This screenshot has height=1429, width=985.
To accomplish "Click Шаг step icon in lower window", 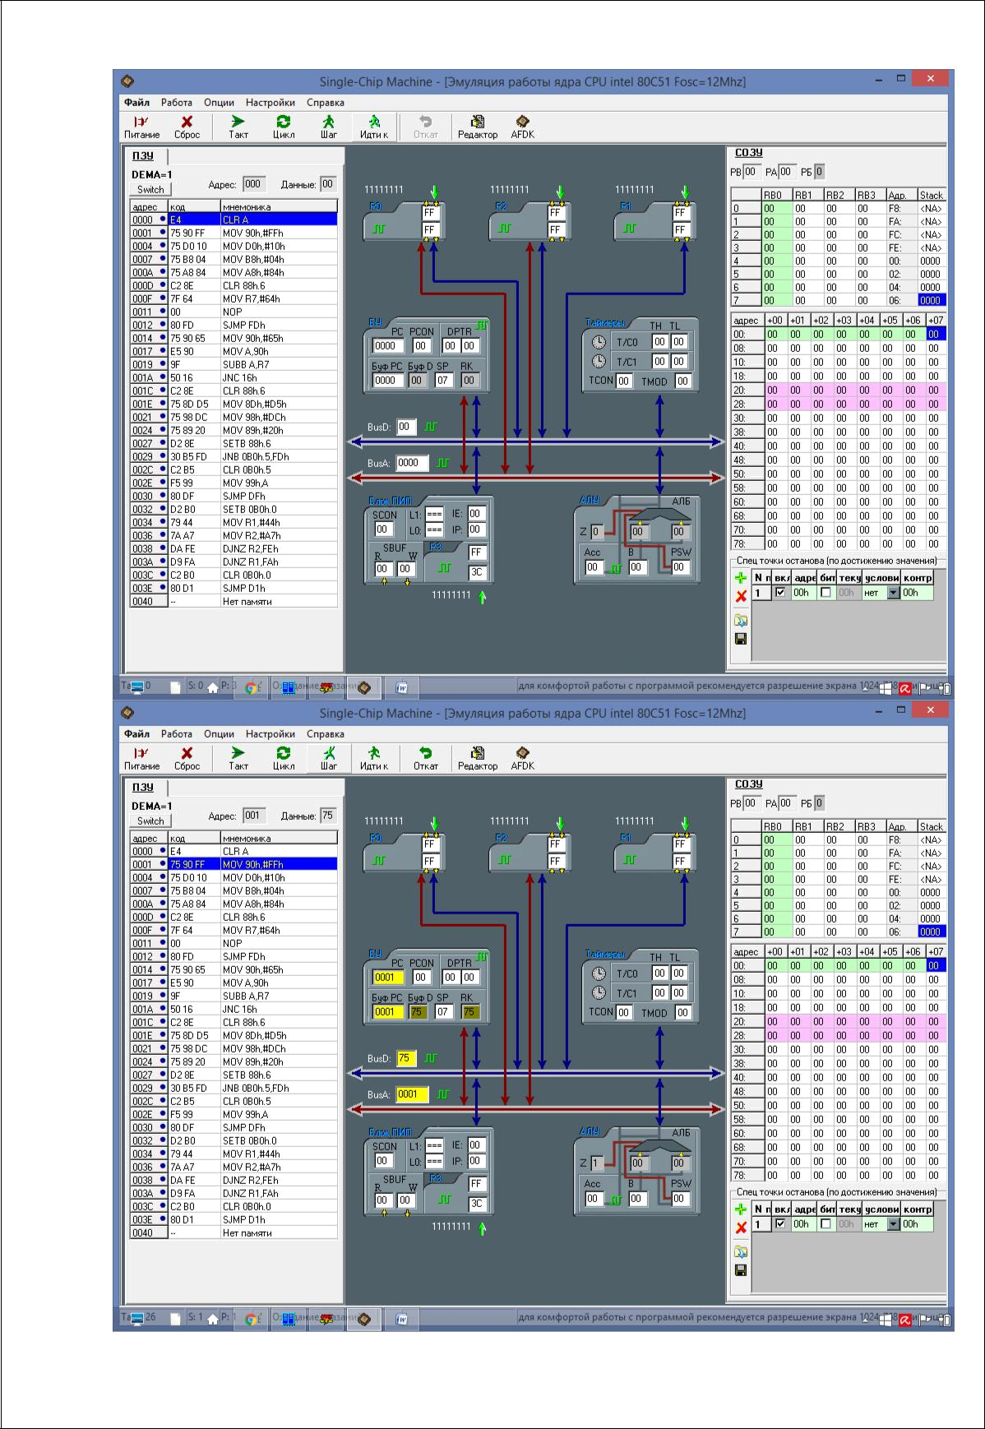I will point(329,753).
